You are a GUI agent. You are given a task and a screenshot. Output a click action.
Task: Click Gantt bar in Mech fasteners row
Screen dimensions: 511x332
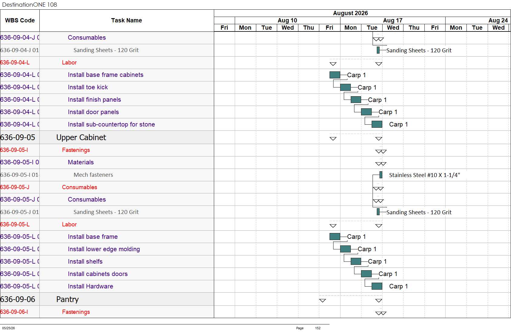381,175
